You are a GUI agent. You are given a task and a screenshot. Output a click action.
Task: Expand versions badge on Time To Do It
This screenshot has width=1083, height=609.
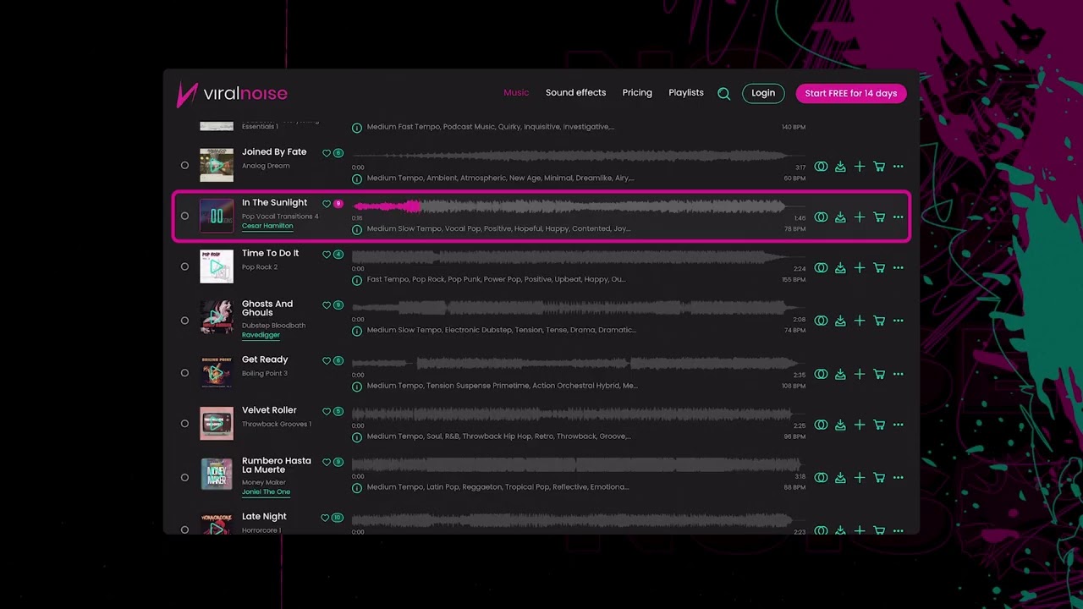coord(338,255)
